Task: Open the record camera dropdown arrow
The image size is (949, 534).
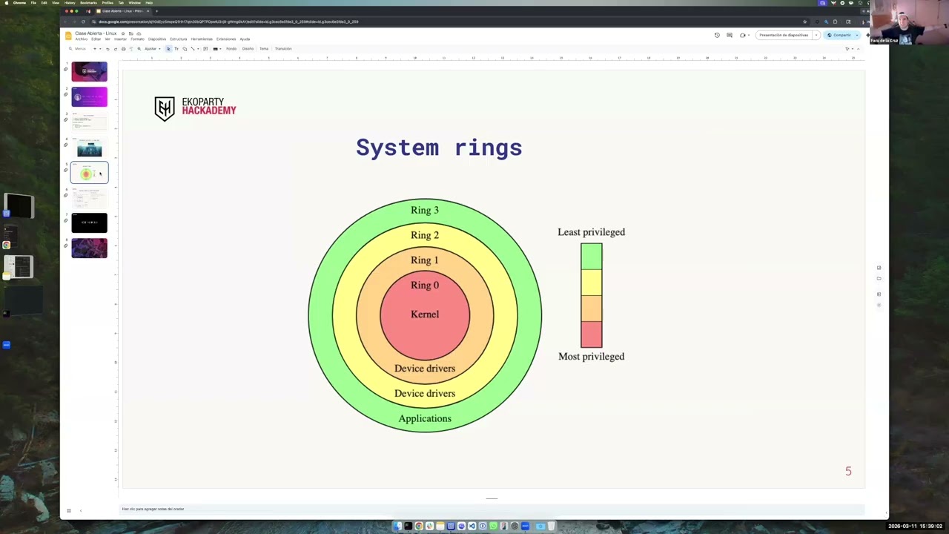Action: (x=749, y=35)
